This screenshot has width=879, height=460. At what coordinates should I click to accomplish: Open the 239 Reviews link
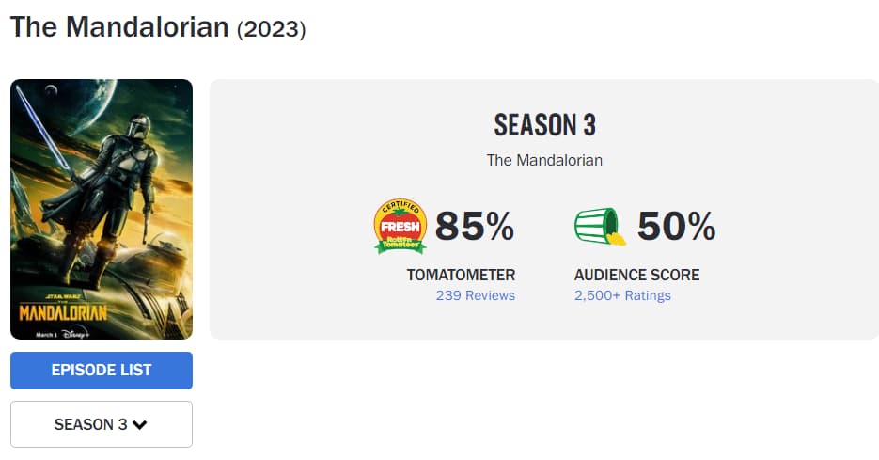[x=476, y=295]
